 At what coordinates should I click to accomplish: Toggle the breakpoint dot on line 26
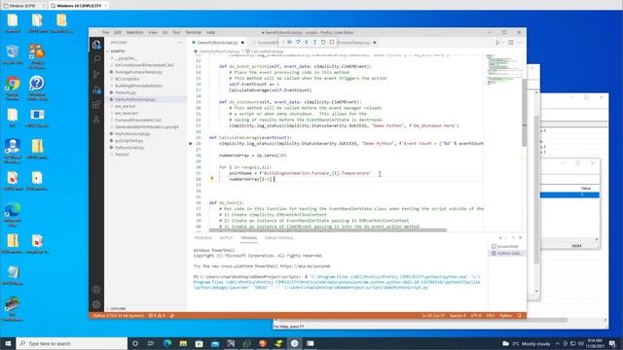pyautogui.click(x=191, y=143)
